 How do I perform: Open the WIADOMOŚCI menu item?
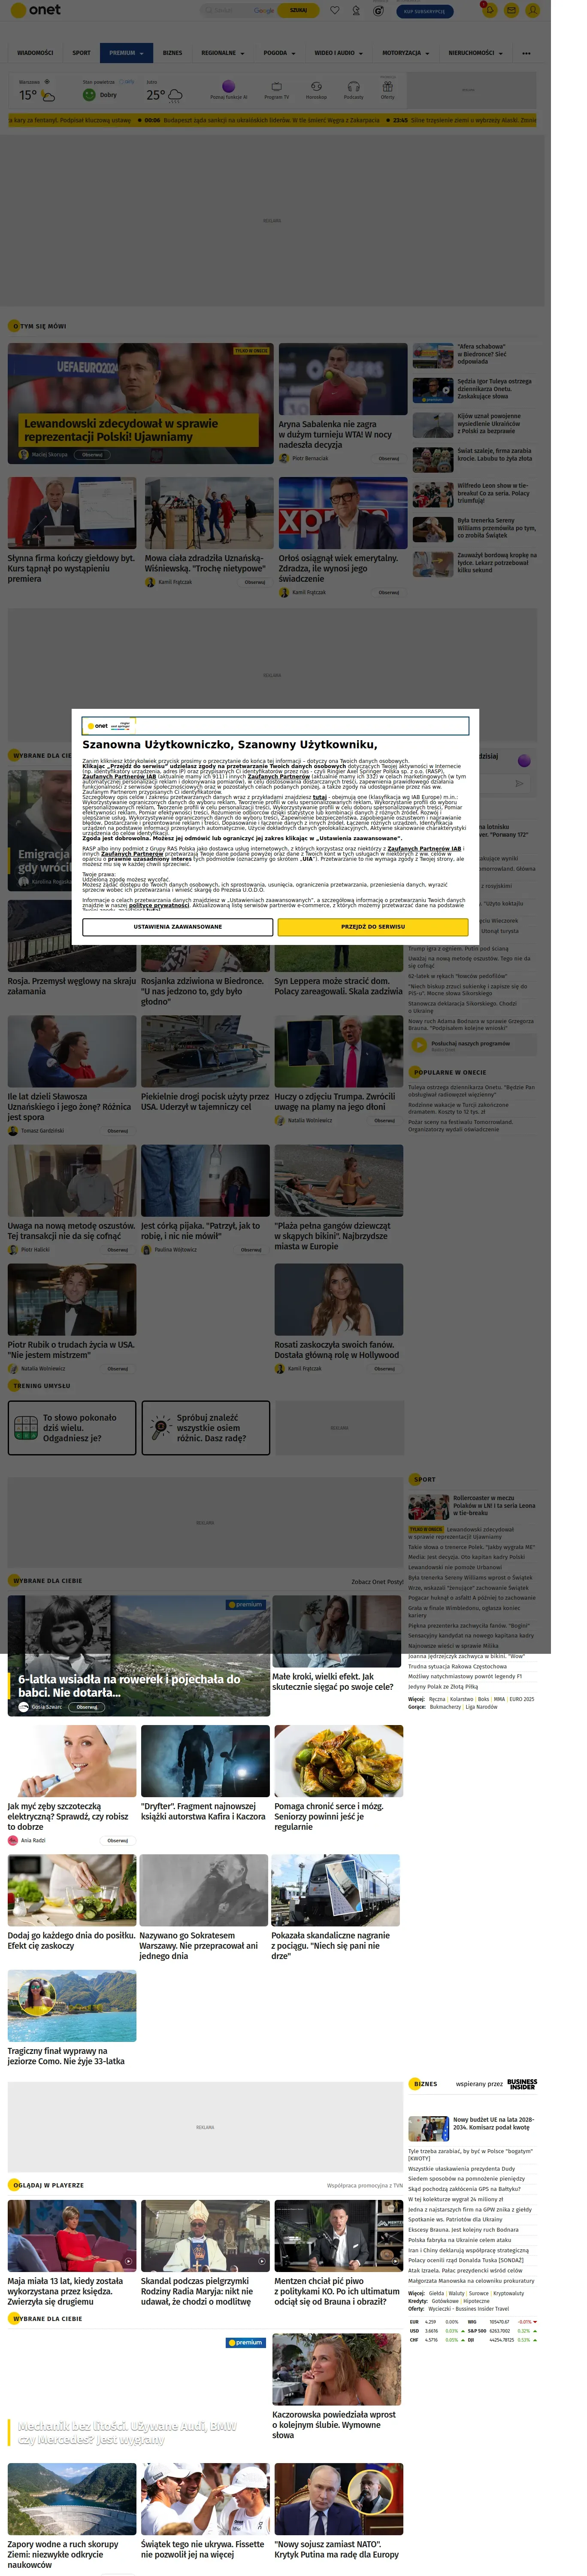(x=36, y=53)
